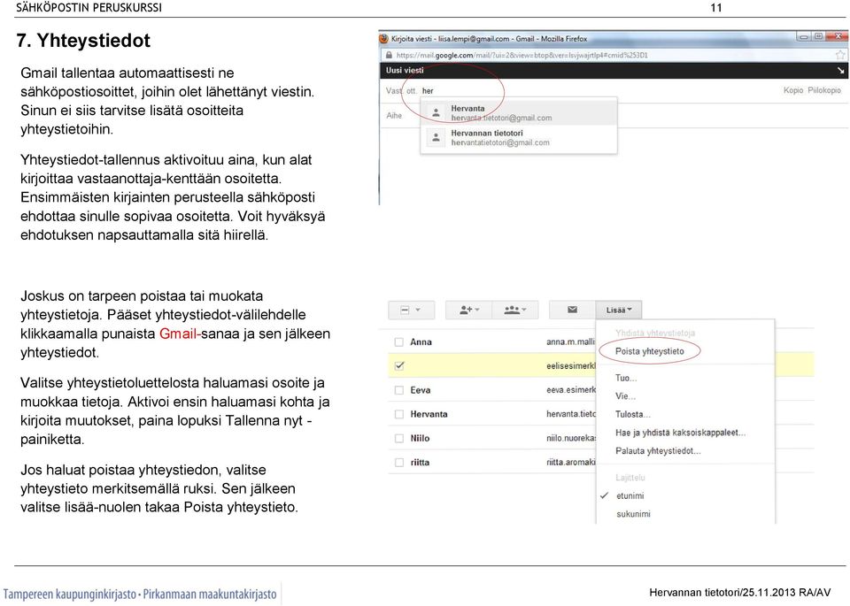Click the avatar icon beside the Hervanta suggestion

436,112
